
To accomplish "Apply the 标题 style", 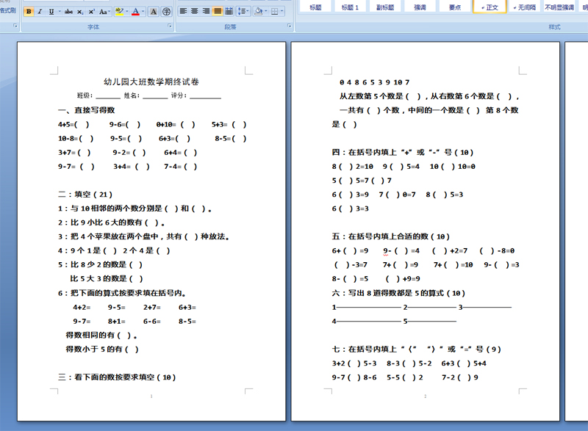I will point(315,7).
